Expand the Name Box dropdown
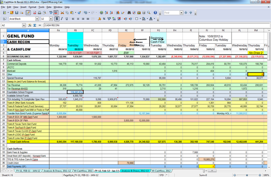Viewport: 271px width, 177px height. coord(24,25)
